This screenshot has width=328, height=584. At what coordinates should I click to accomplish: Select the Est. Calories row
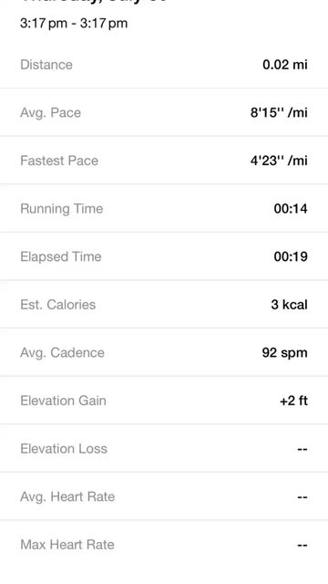(164, 305)
